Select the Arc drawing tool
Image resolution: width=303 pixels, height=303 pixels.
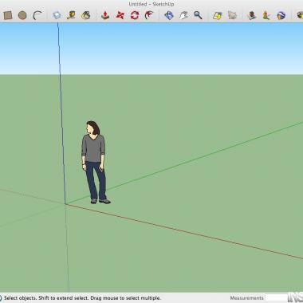(x=37, y=15)
